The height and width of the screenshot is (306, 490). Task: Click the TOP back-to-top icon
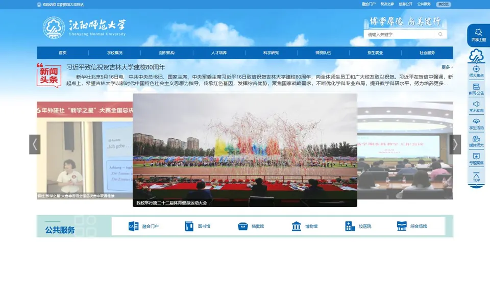[x=476, y=177]
